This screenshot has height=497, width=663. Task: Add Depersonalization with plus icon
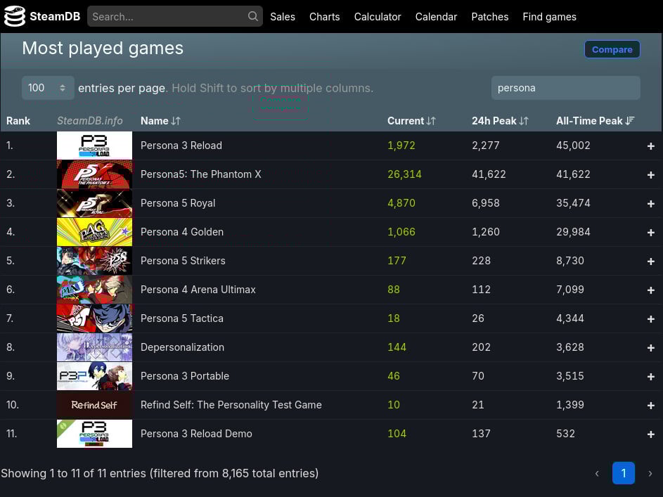pos(651,347)
